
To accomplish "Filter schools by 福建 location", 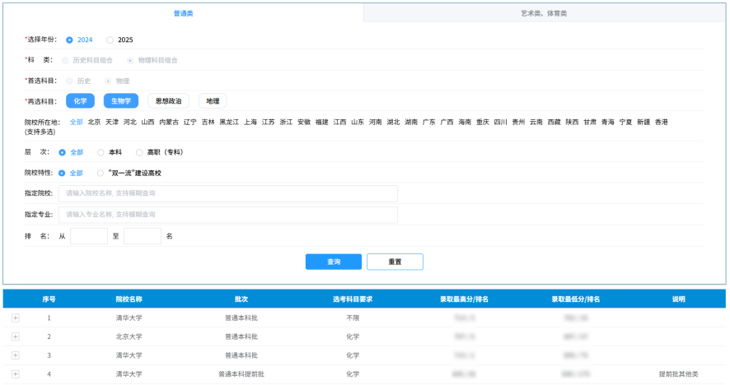I will [x=321, y=122].
